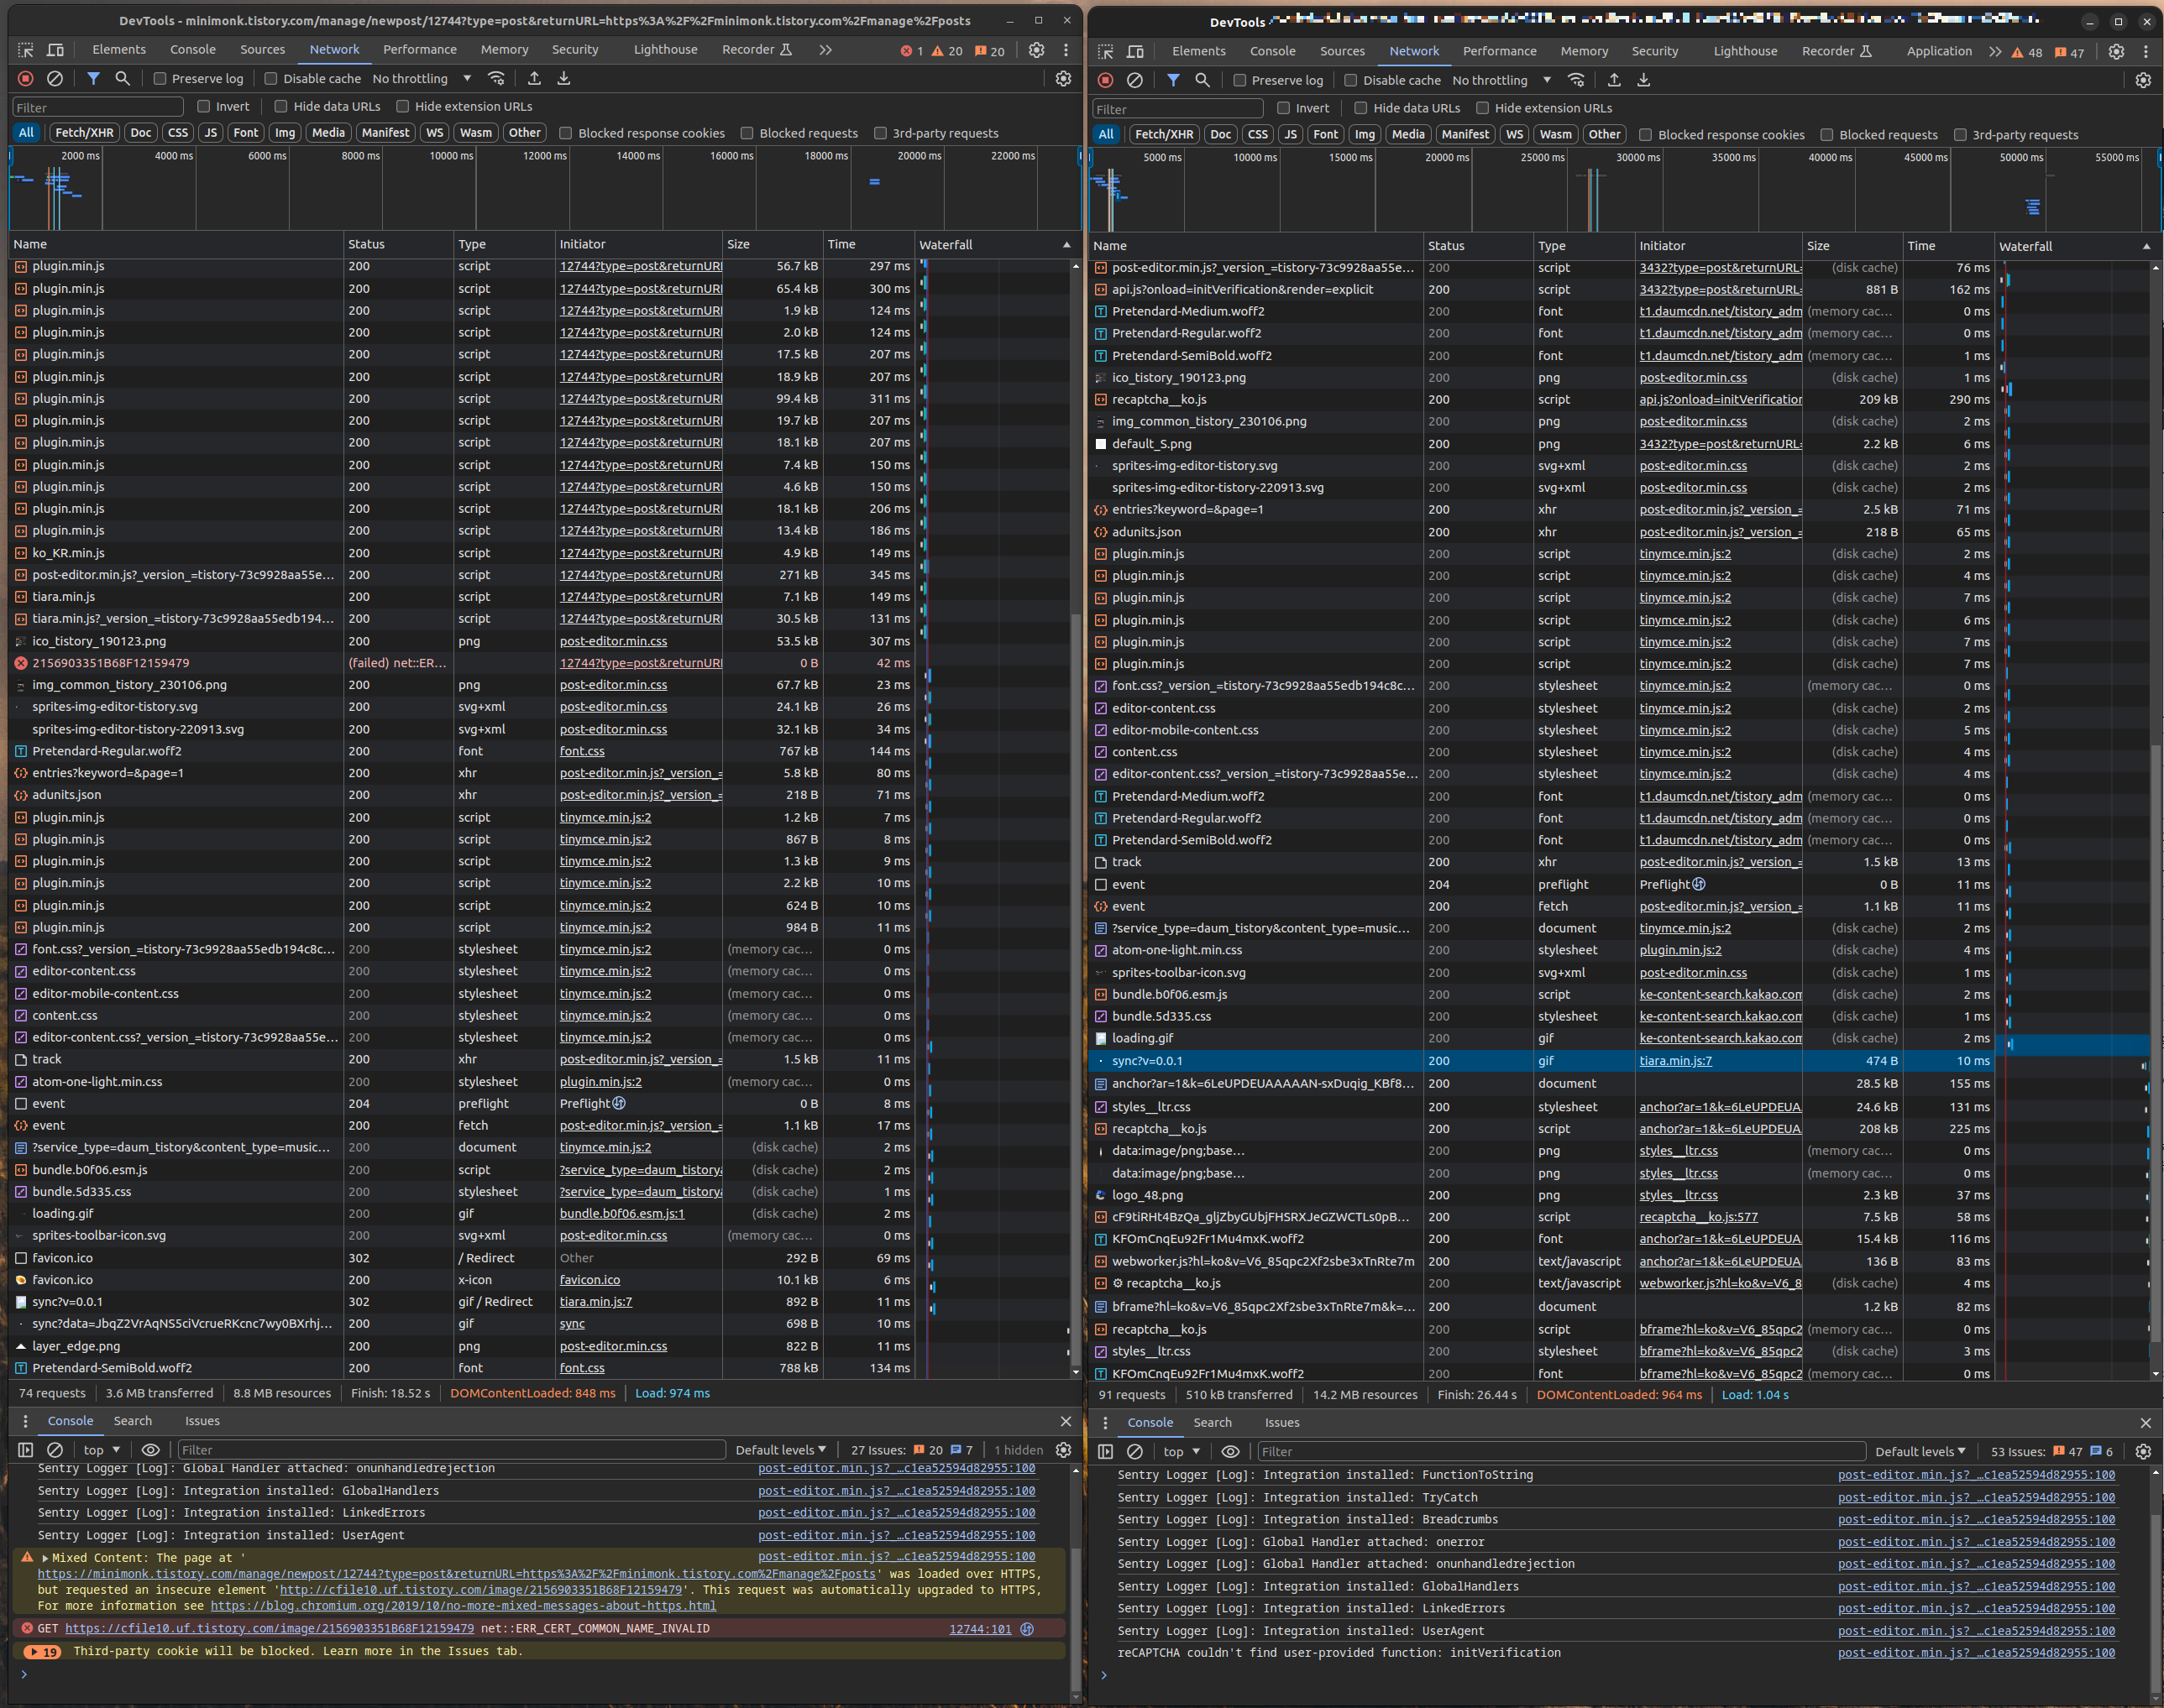
Task: Open the network search magnifier in right DevTools
Action: click(1203, 80)
